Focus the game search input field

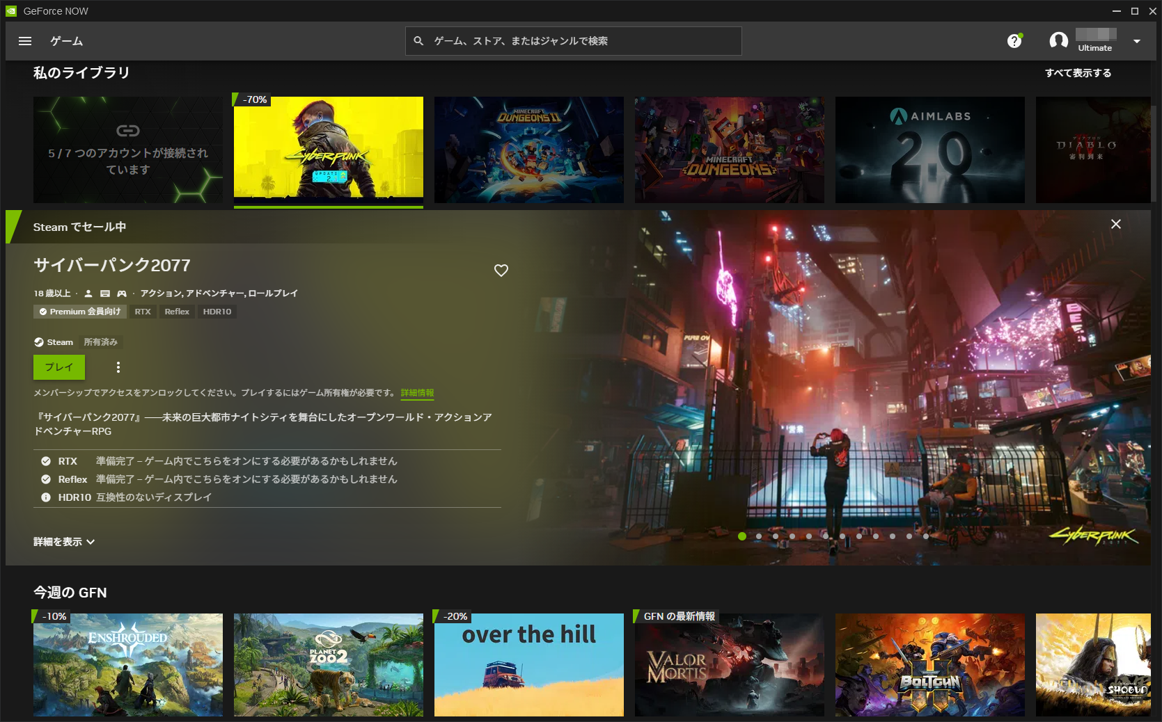point(574,41)
